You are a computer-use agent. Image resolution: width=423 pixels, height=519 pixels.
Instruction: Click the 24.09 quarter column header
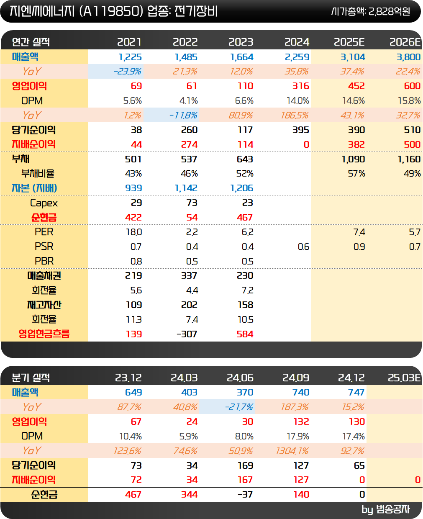pos(296,378)
